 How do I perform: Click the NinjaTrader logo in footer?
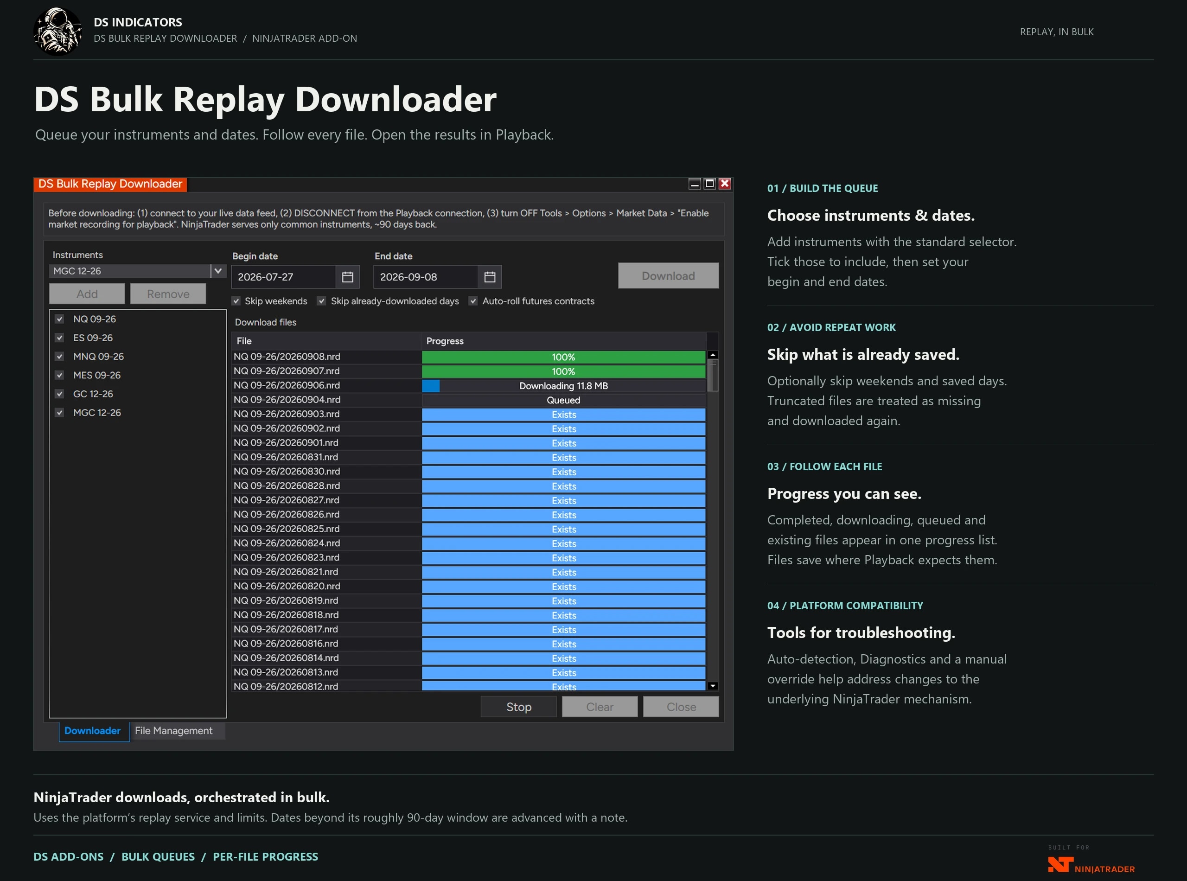[x=1091, y=864]
